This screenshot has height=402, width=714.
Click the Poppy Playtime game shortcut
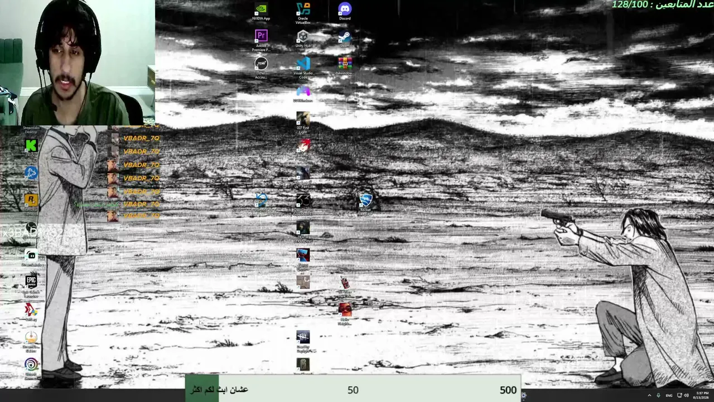click(x=303, y=259)
